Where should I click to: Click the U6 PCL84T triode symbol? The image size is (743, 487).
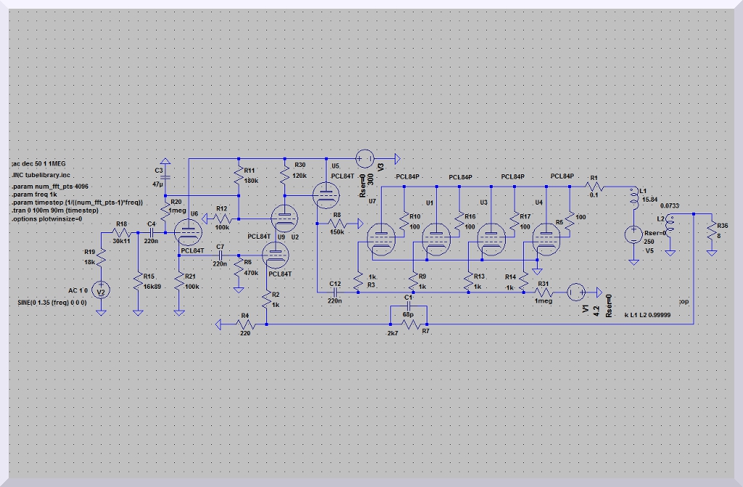pyautogui.click(x=190, y=232)
